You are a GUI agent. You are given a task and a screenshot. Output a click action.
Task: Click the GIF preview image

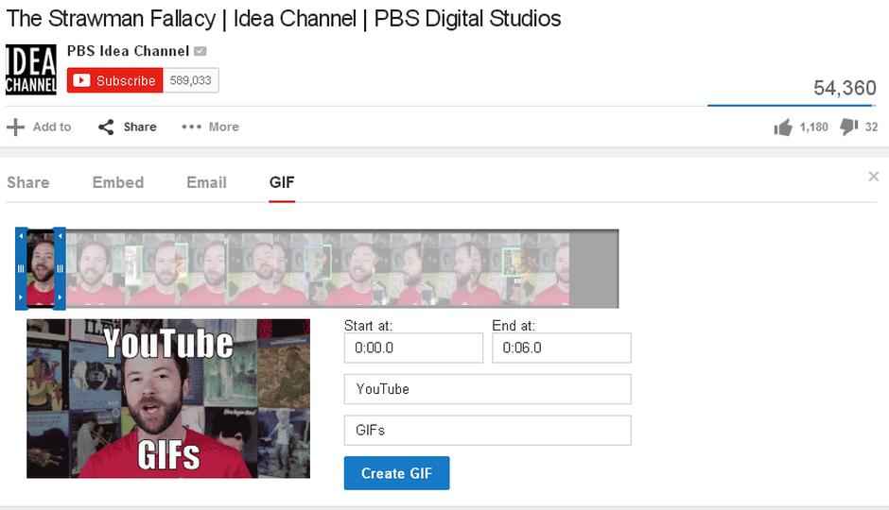pyautogui.click(x=168, y=399)
